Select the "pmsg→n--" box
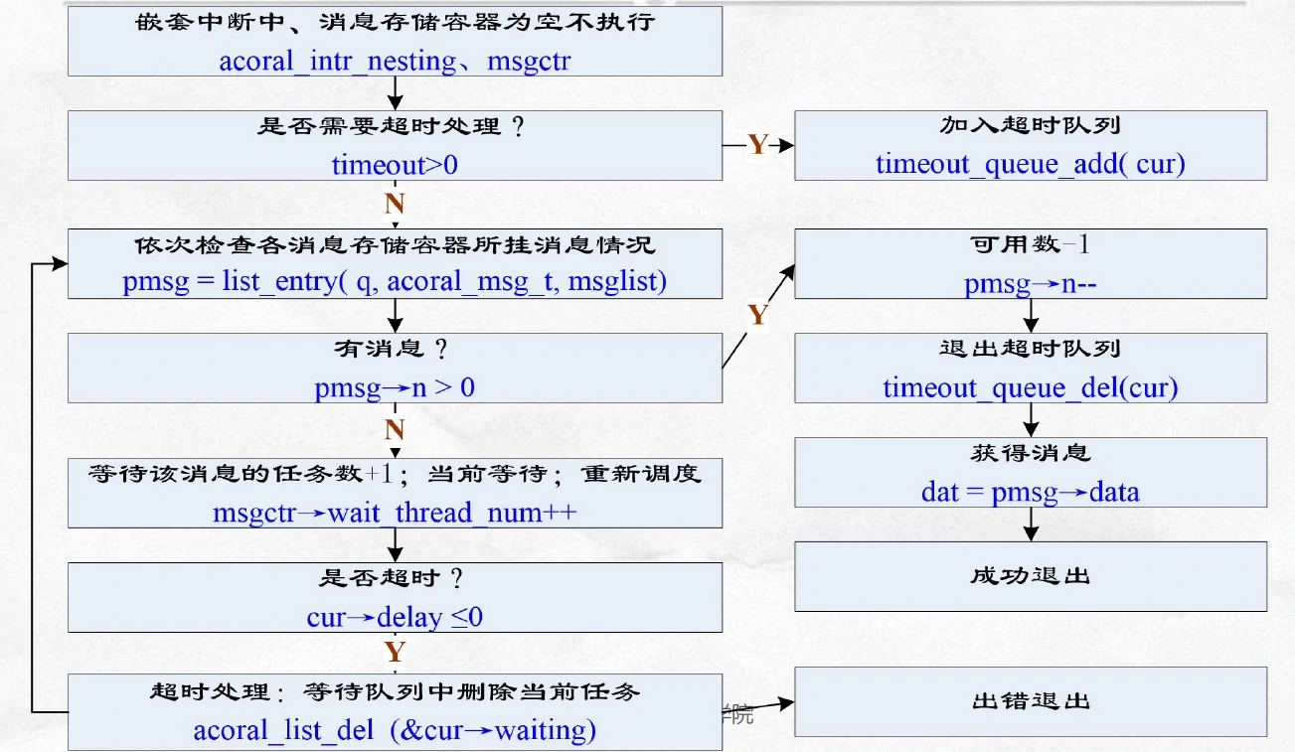 pos(1031,264)
